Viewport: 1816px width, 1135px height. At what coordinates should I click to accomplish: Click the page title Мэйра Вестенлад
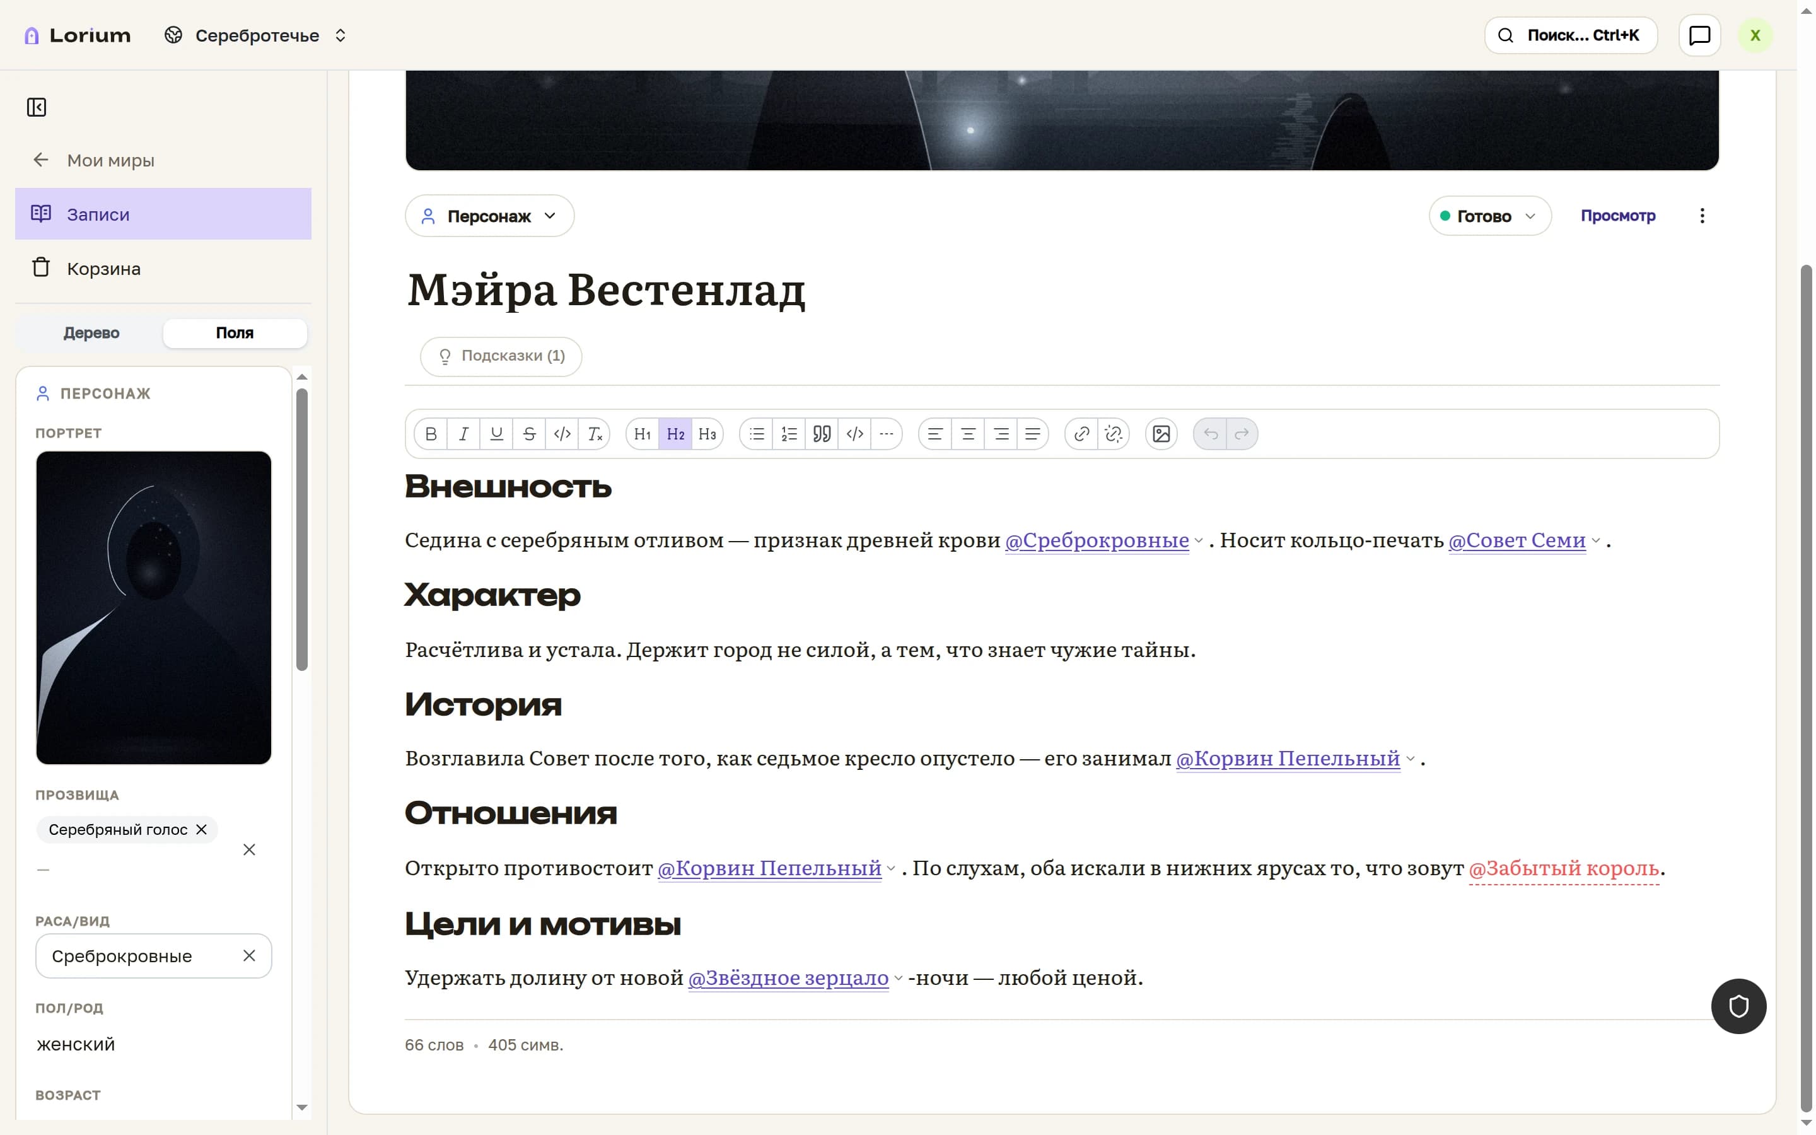(x=607, y=290)
